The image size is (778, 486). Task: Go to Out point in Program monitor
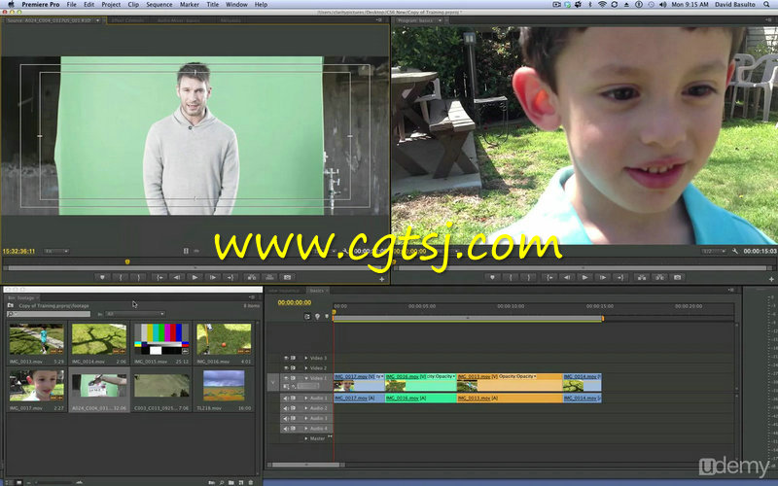620,278
